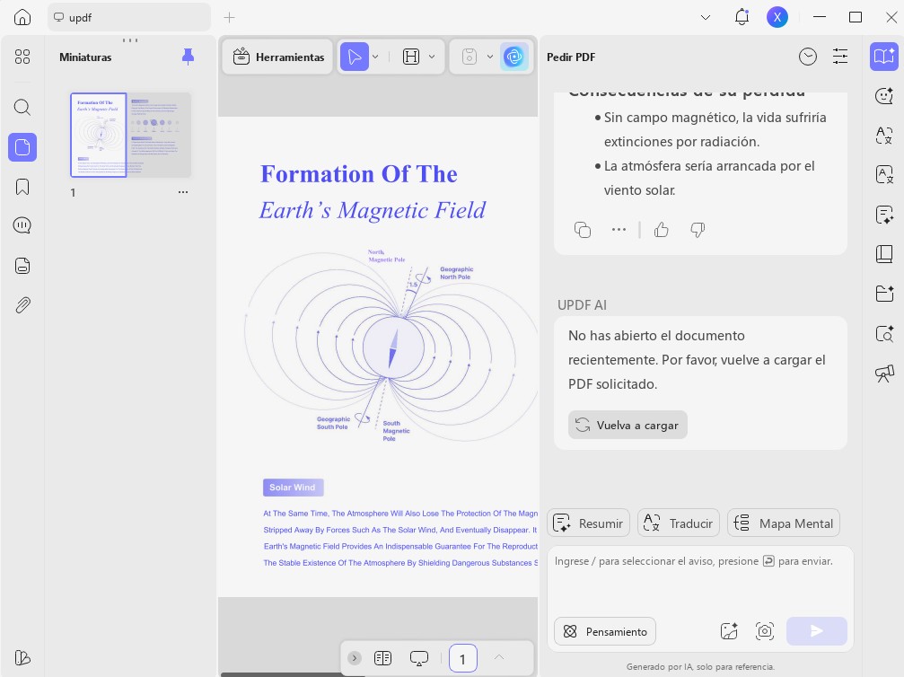Viewport: 904px width, 677px height.
Task: Click the copy response icon
Action: (x=583, y=230)
